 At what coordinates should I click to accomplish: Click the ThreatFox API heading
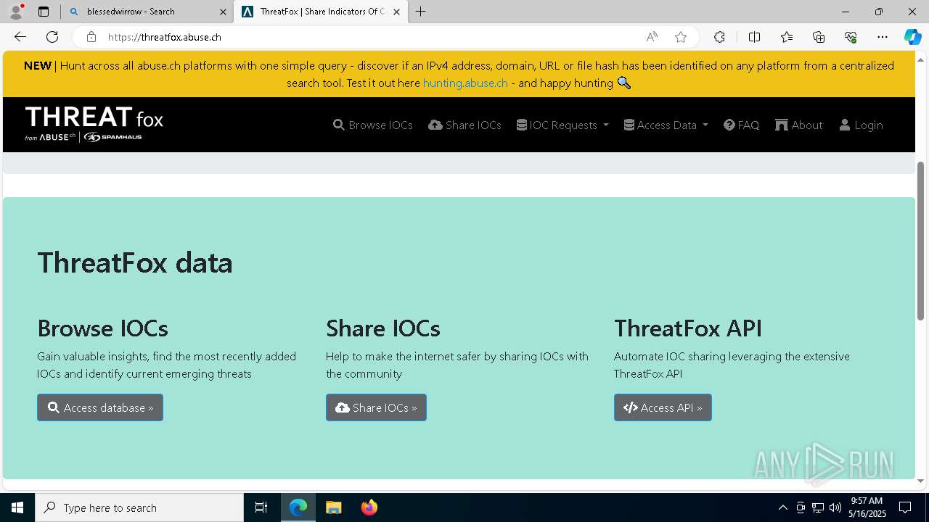pyautogui.click(x=688, y=328)
